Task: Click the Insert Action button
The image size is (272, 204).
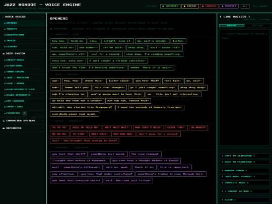Action: 244,191
